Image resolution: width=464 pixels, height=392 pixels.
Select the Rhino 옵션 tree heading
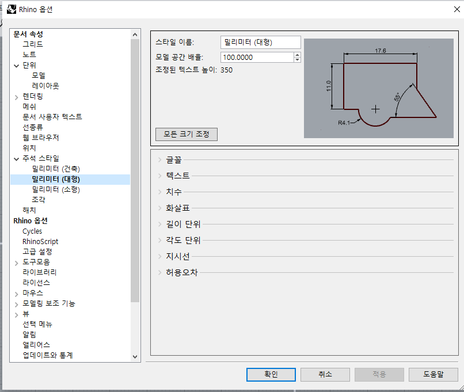31,220
